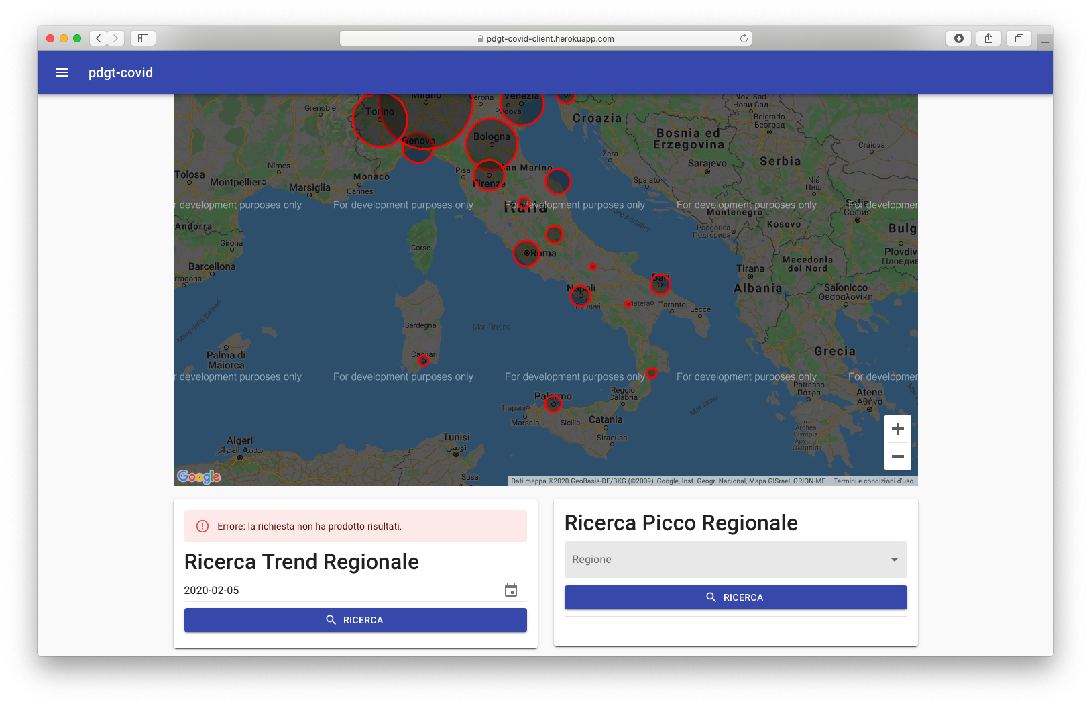Reload the page from the address bar
This screenshot has width=1091, height=706.
coord(744,38)
